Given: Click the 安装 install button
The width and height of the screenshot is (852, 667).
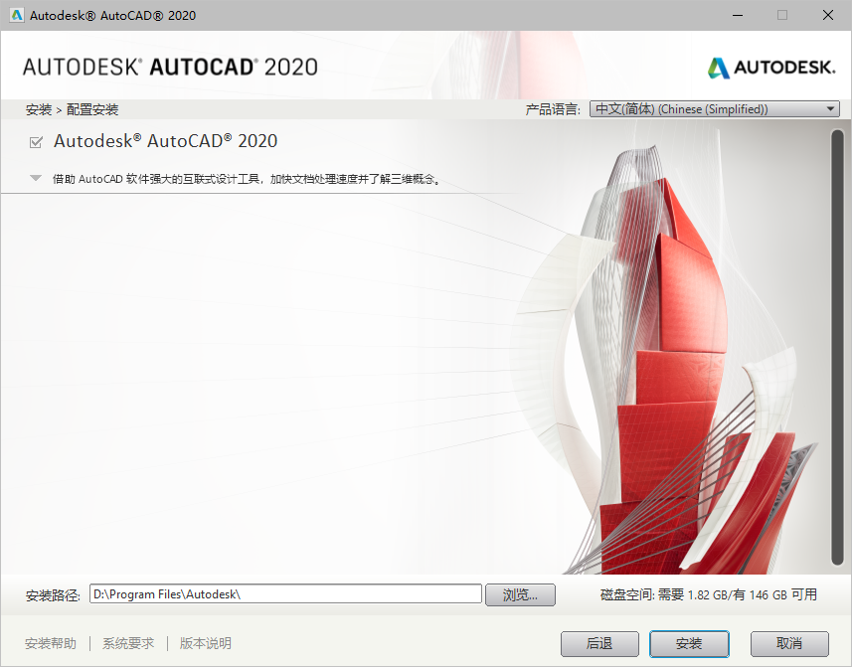Looking at the screenshot, I should [689, 643].
